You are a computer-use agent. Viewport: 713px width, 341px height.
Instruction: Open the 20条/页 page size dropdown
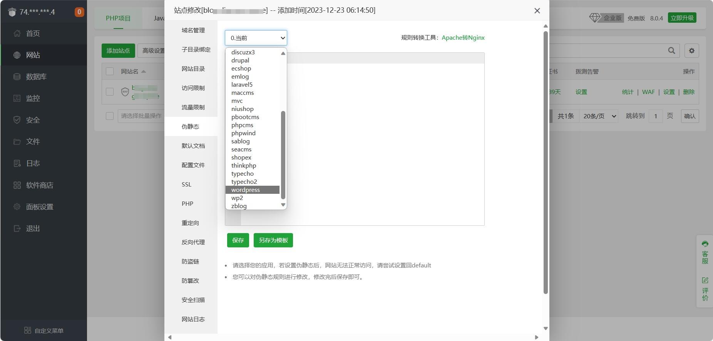599,116
